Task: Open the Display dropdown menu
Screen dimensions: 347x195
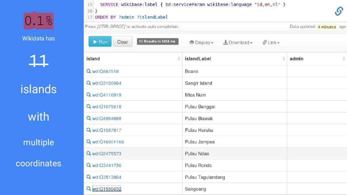Action: 201,42
